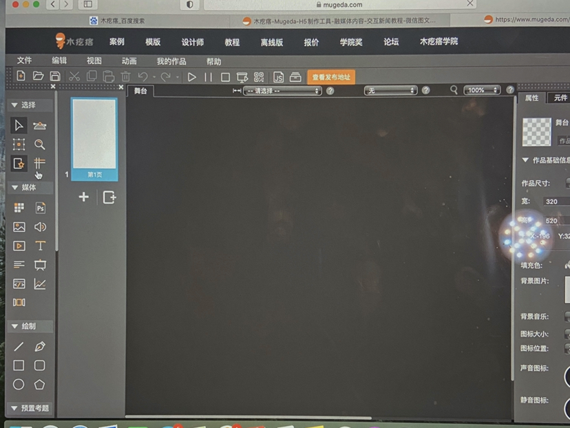Insert an image from media tools
This screenshot has height=428, width=570.
coord(19,227)
